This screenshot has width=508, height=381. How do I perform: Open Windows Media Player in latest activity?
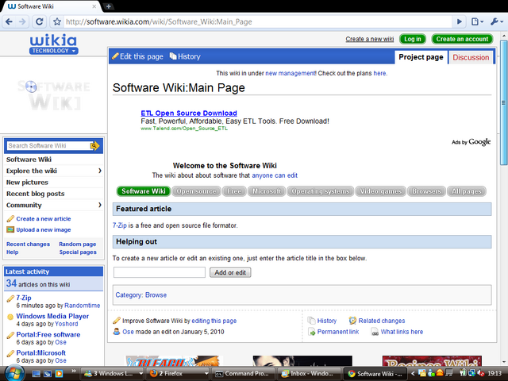(52, 316)
